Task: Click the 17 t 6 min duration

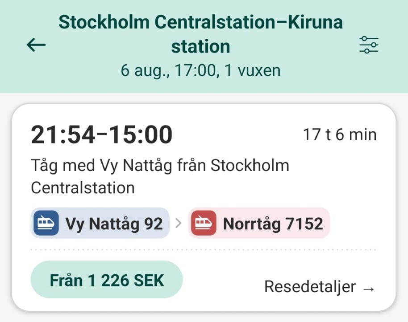Action: [x=340, y=134]
